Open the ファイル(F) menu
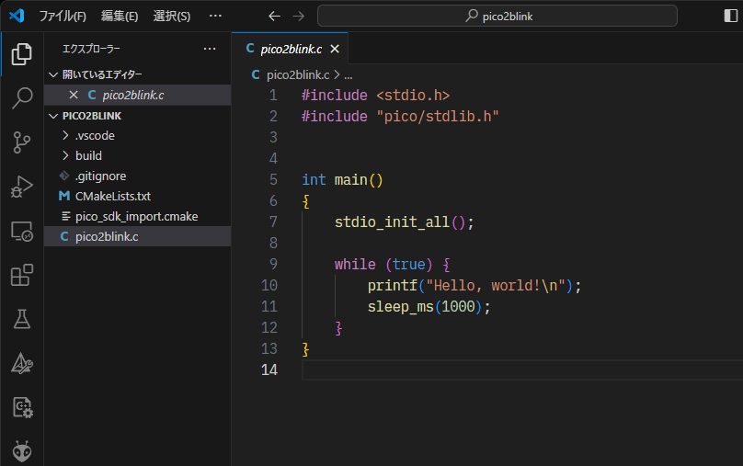 [63, 17]
